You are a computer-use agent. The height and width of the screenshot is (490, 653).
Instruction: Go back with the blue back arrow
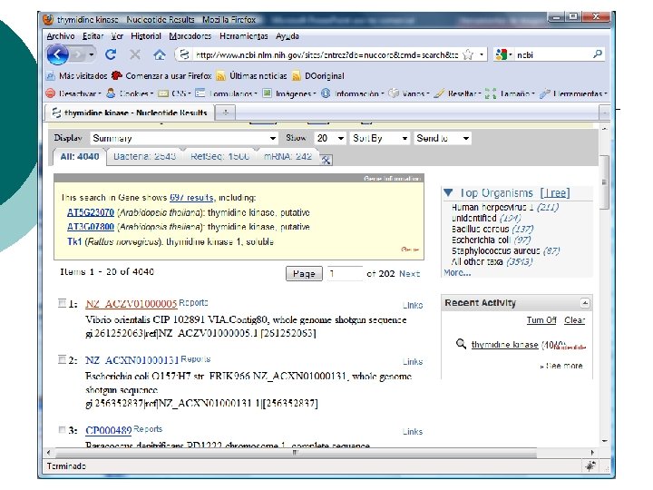[57, 54]
